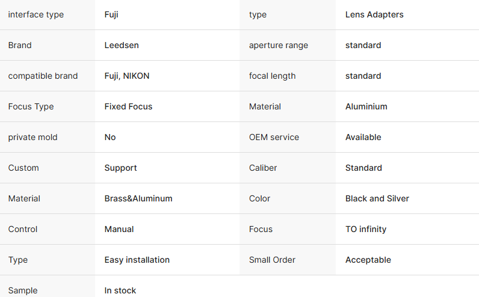Viewport: 479px width, 297px height.
Task: Select the 'aperture range' label
Action: click(x=279, y=45)
